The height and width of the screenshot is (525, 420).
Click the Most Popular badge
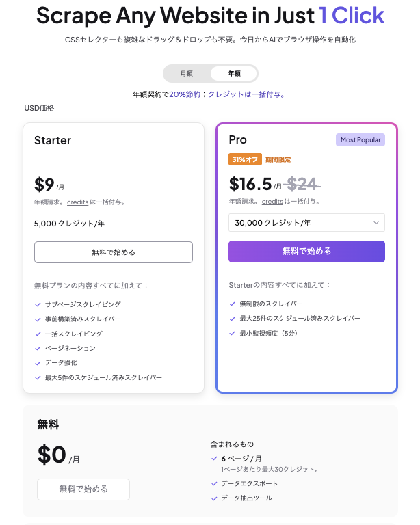(360, 140)
